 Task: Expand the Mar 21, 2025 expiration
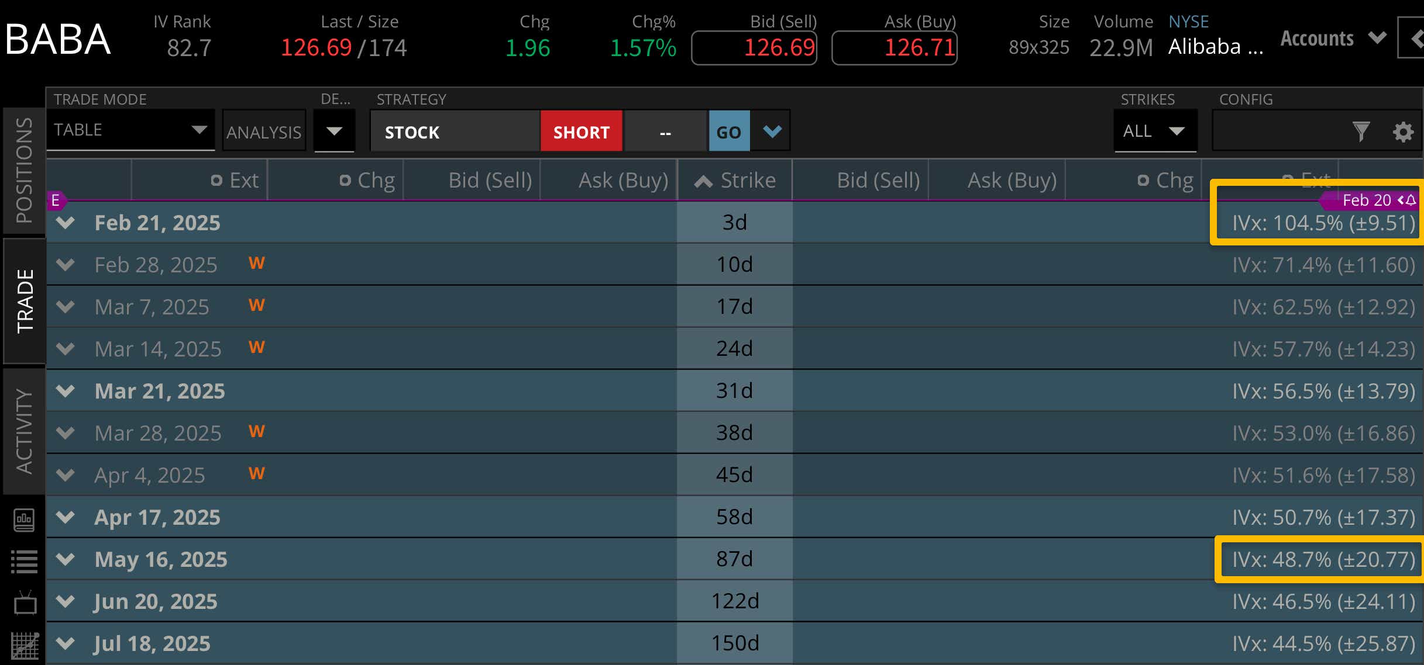pyautogui.click(x=66, y=390)
